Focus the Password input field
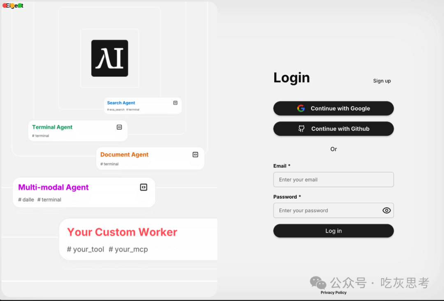This screenshot has height=301, width=444. (333, 211)
